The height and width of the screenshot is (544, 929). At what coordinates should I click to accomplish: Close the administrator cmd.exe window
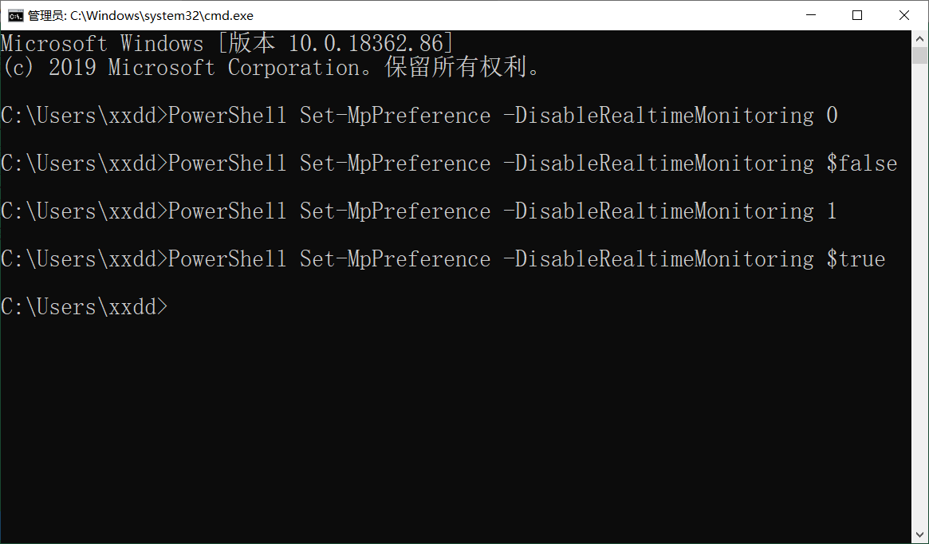[904, 15]
